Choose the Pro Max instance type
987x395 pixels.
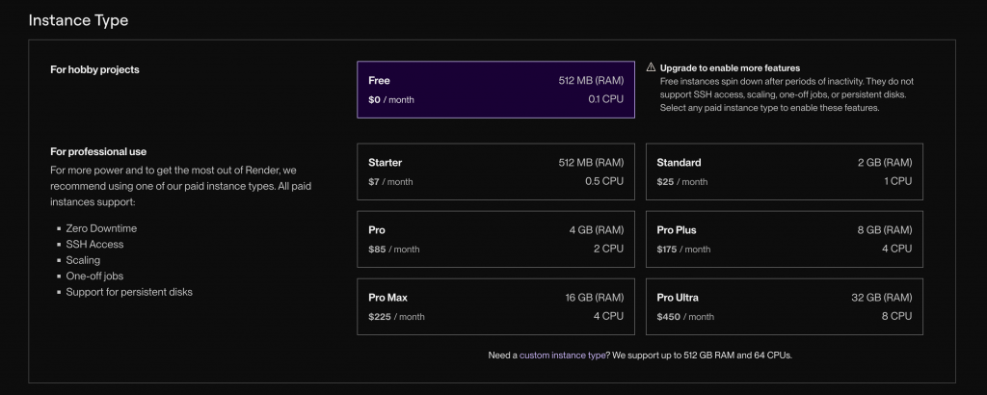(x=495, y=306)
